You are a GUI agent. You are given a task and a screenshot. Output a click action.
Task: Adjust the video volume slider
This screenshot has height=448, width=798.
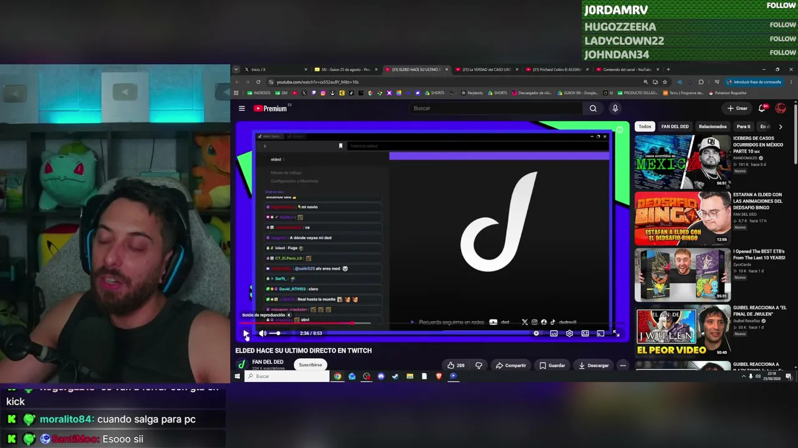(x=277, y=334)
